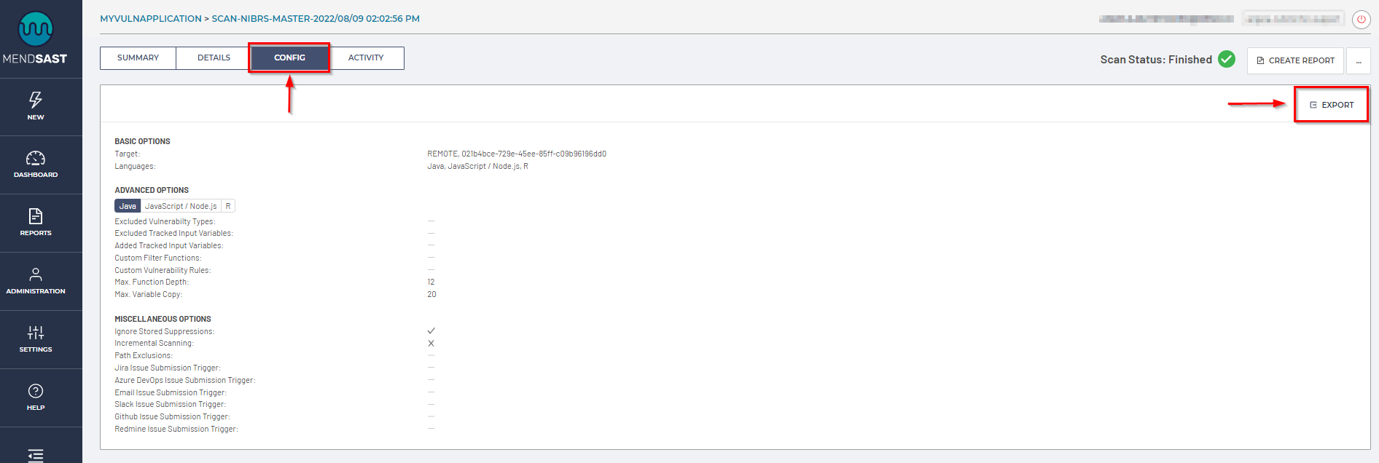
Task: Click the Create Report button
Action: tap(1295, 60)
